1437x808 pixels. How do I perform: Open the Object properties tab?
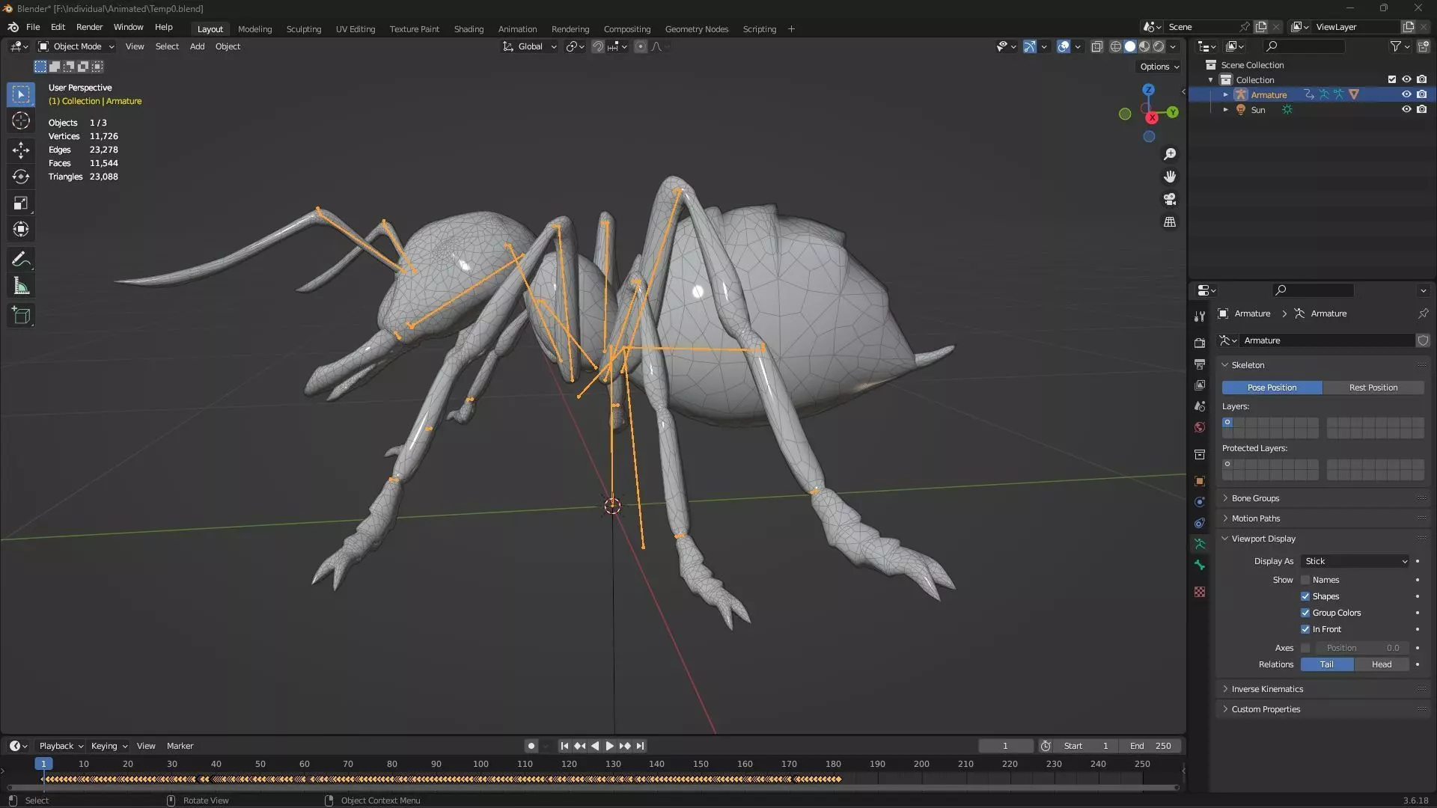click(1200, 481)
